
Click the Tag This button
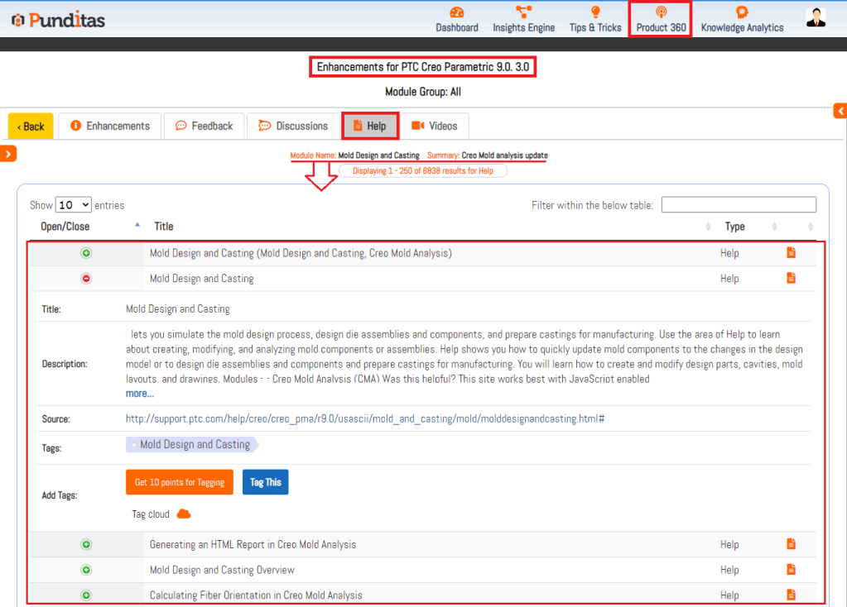click(265, 482)
